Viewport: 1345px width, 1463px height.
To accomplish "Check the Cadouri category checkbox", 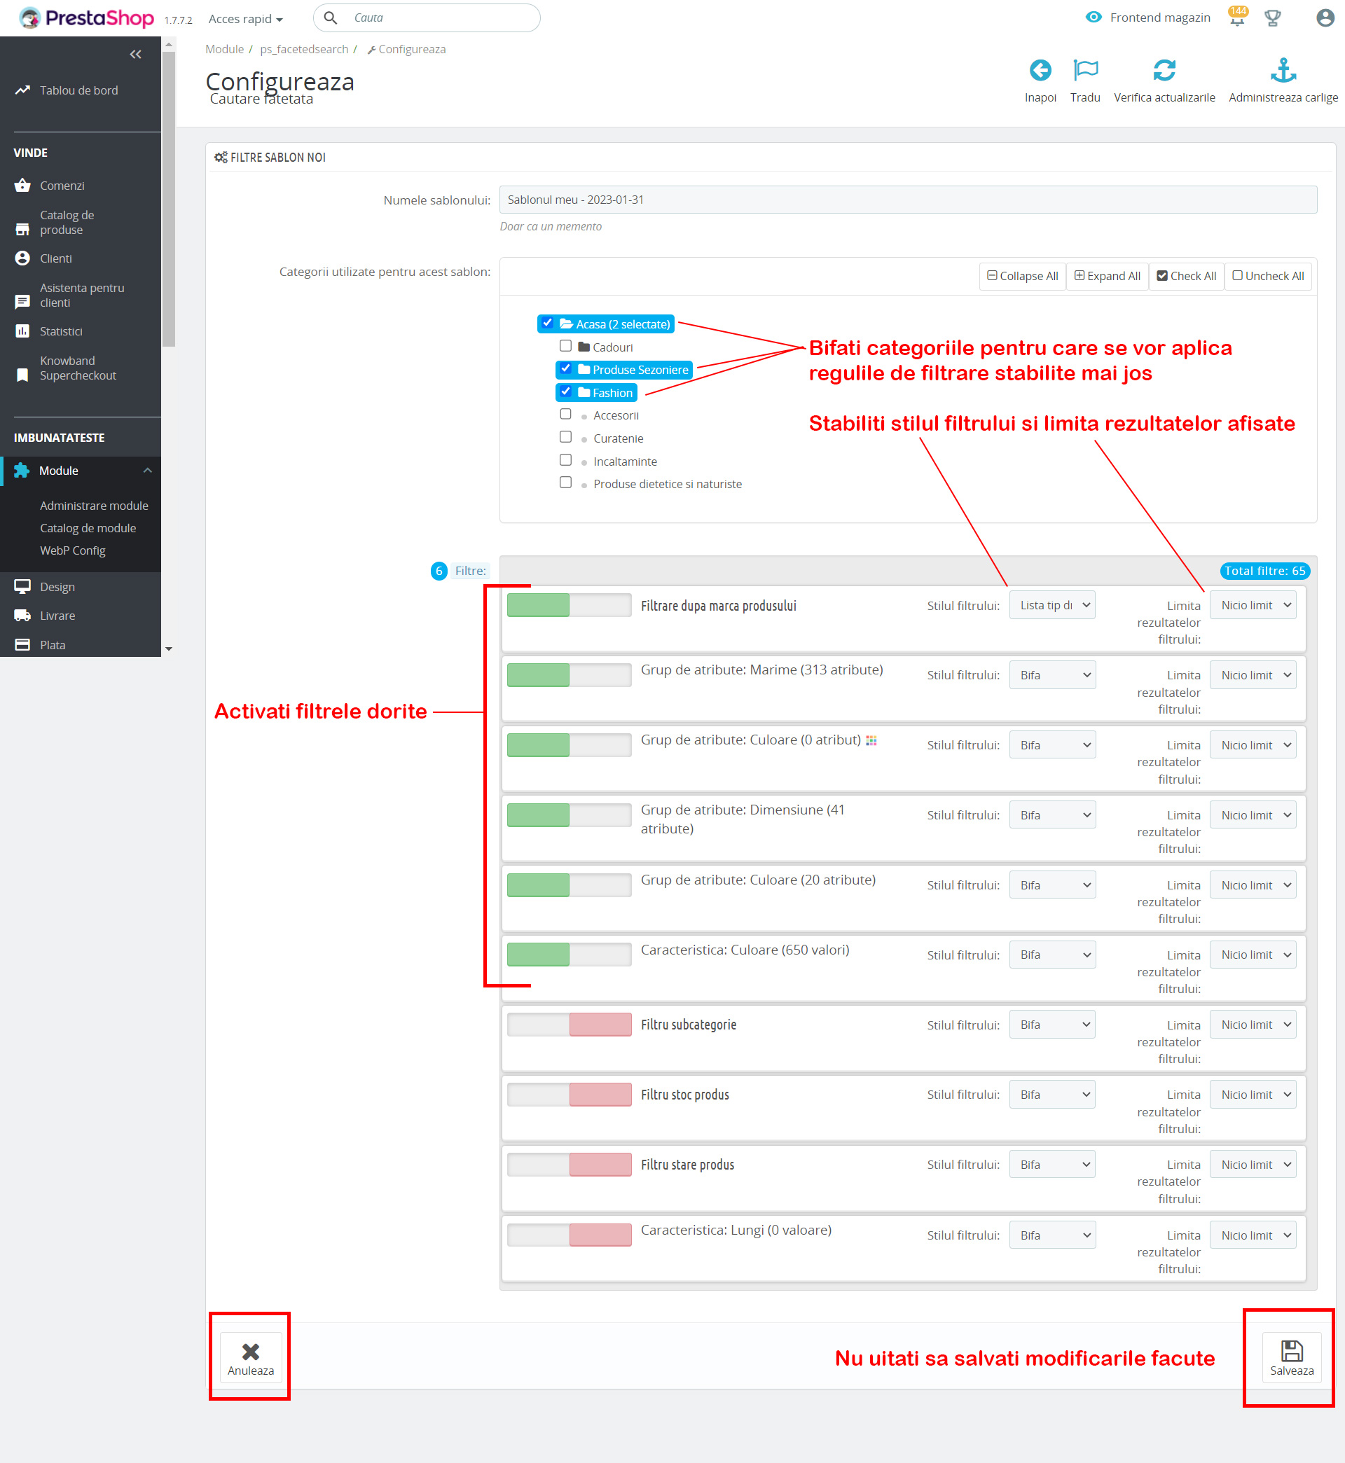I will pos(565,345).
